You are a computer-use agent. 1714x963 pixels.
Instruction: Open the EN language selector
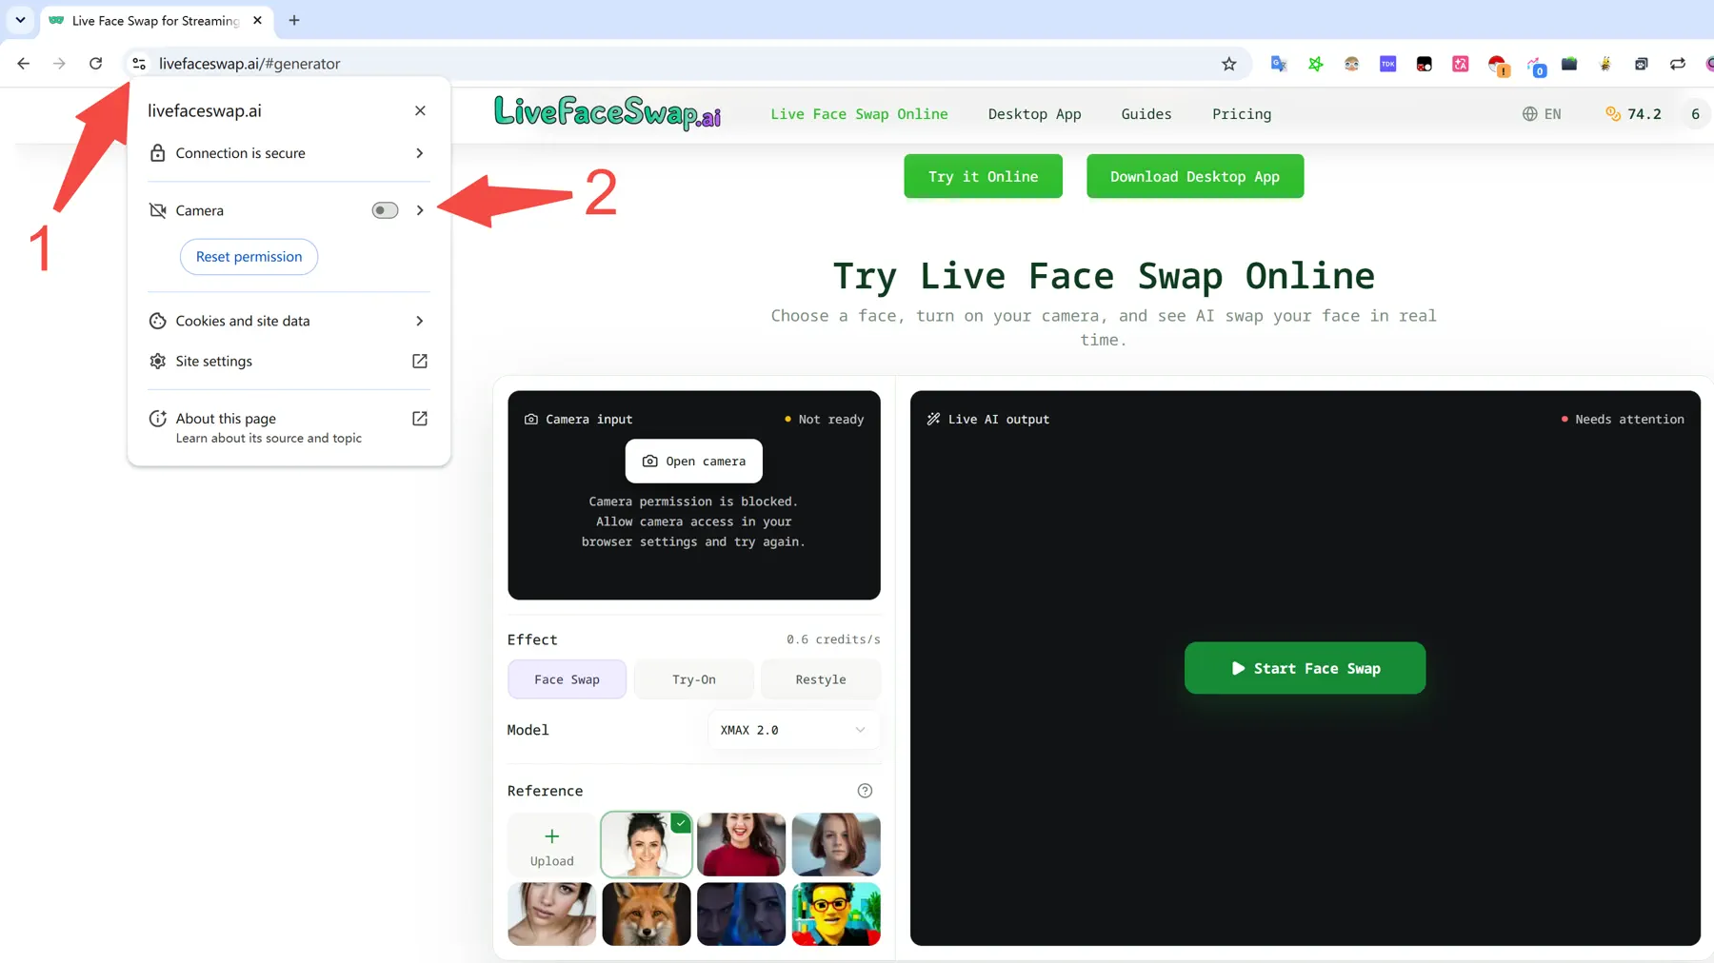pyautogui.click(x=1542, y=114)
